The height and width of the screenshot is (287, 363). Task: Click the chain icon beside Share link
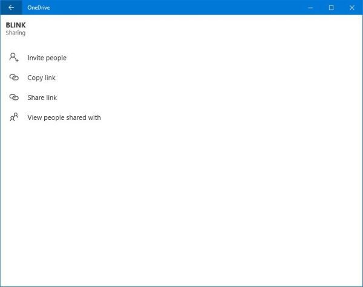tap(14, 97)
